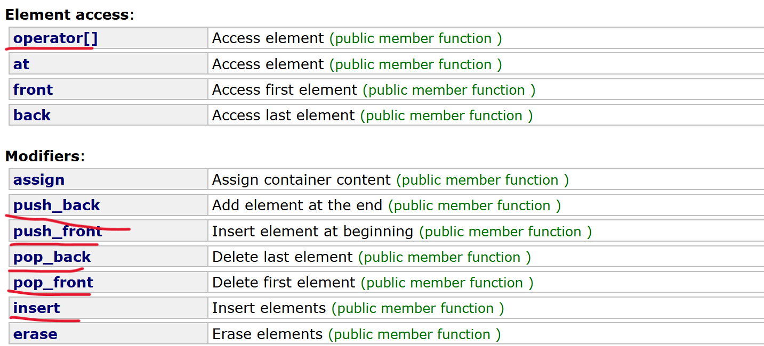This screenshot has width=764, height=346.
Task: Open the 'assign' modifier link
Action: pos(39,180)
